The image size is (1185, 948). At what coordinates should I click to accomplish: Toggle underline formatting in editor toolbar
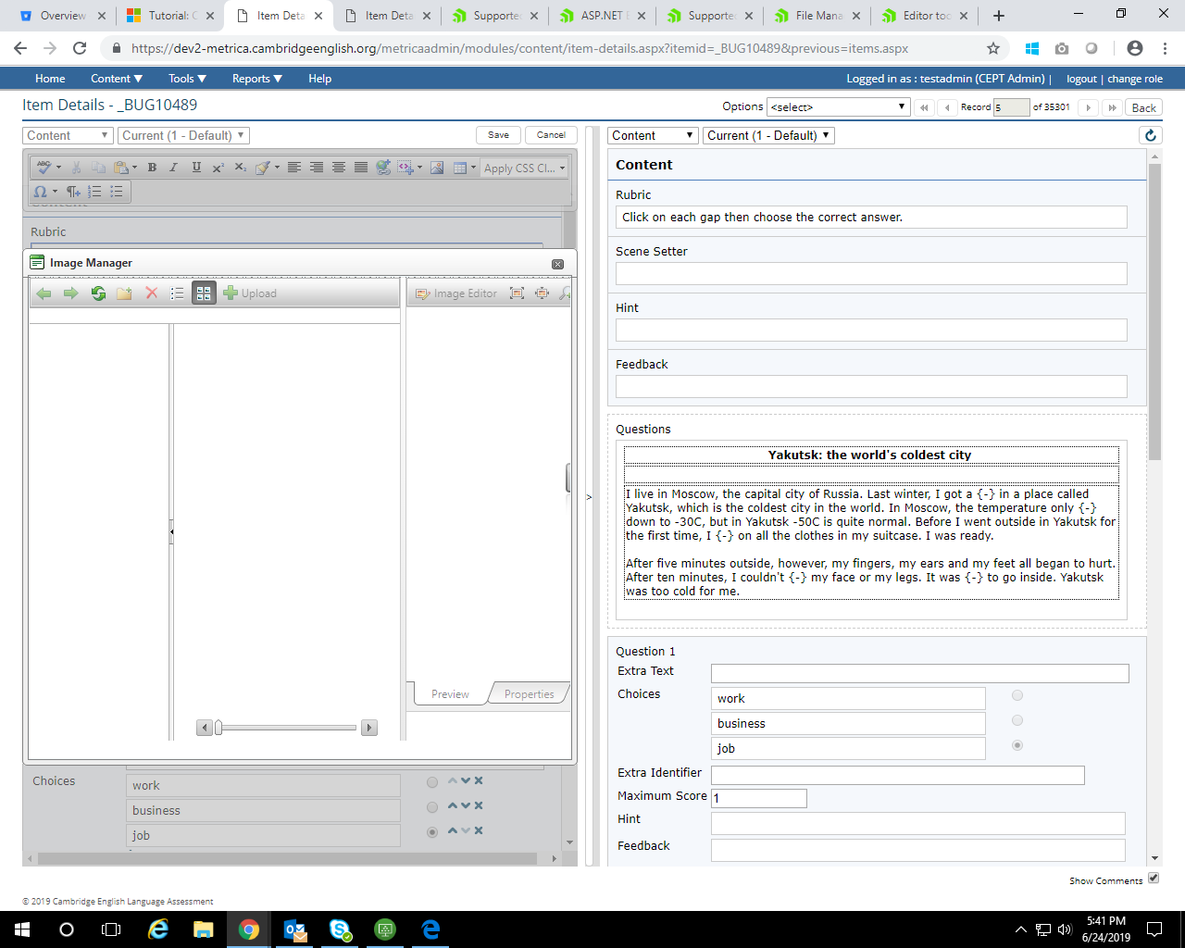click(196, 168)
